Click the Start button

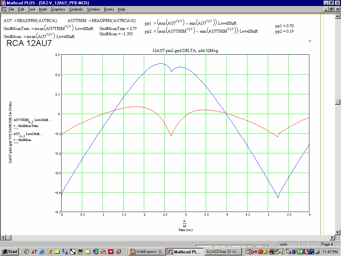tap(10, 252)
